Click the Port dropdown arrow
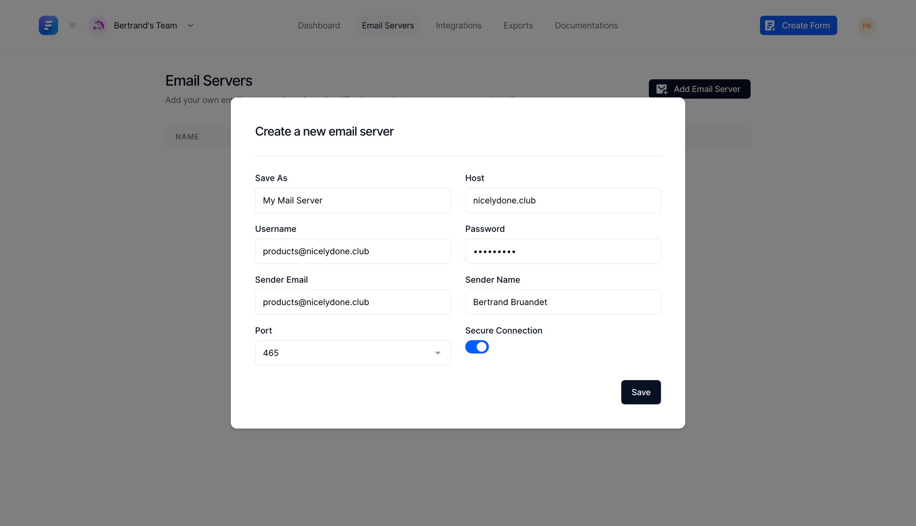The height and width of the screenshot is (526, 916). coord(437,353)
